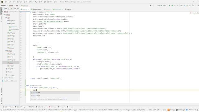Open the Run tool window at bottom
Screen dimensions: 199x112
[11, 107]
